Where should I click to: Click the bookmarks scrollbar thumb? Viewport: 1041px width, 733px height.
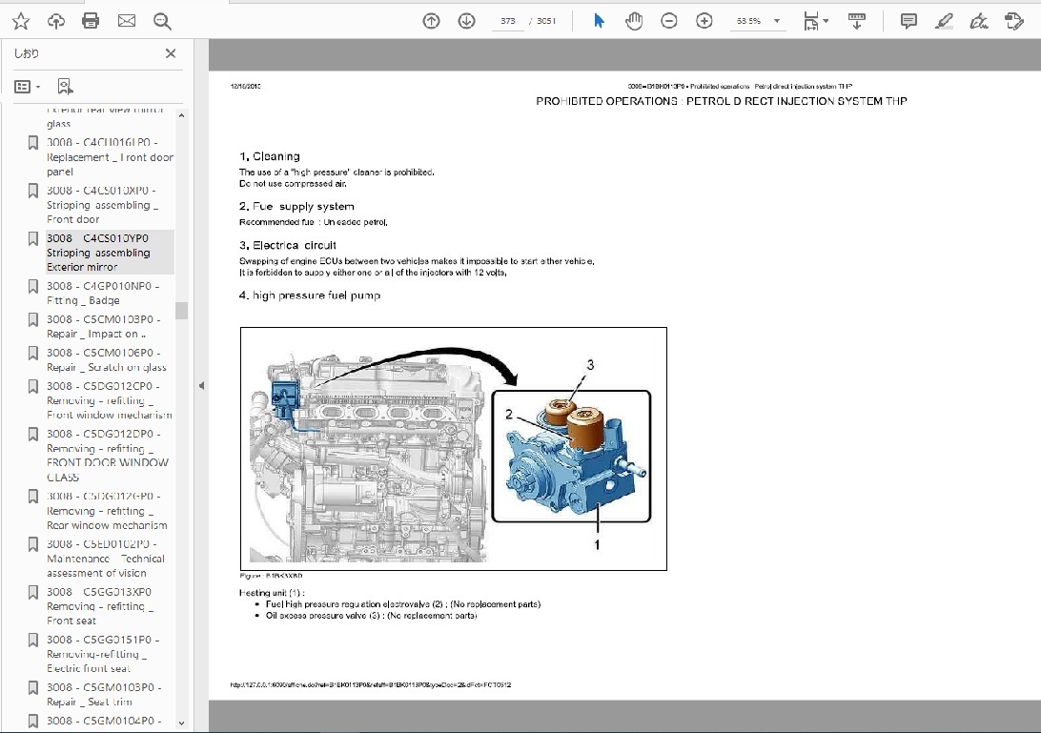point(181,311)
